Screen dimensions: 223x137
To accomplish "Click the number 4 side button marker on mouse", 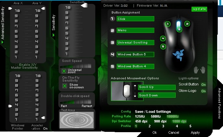I will (x=163, y=38).
